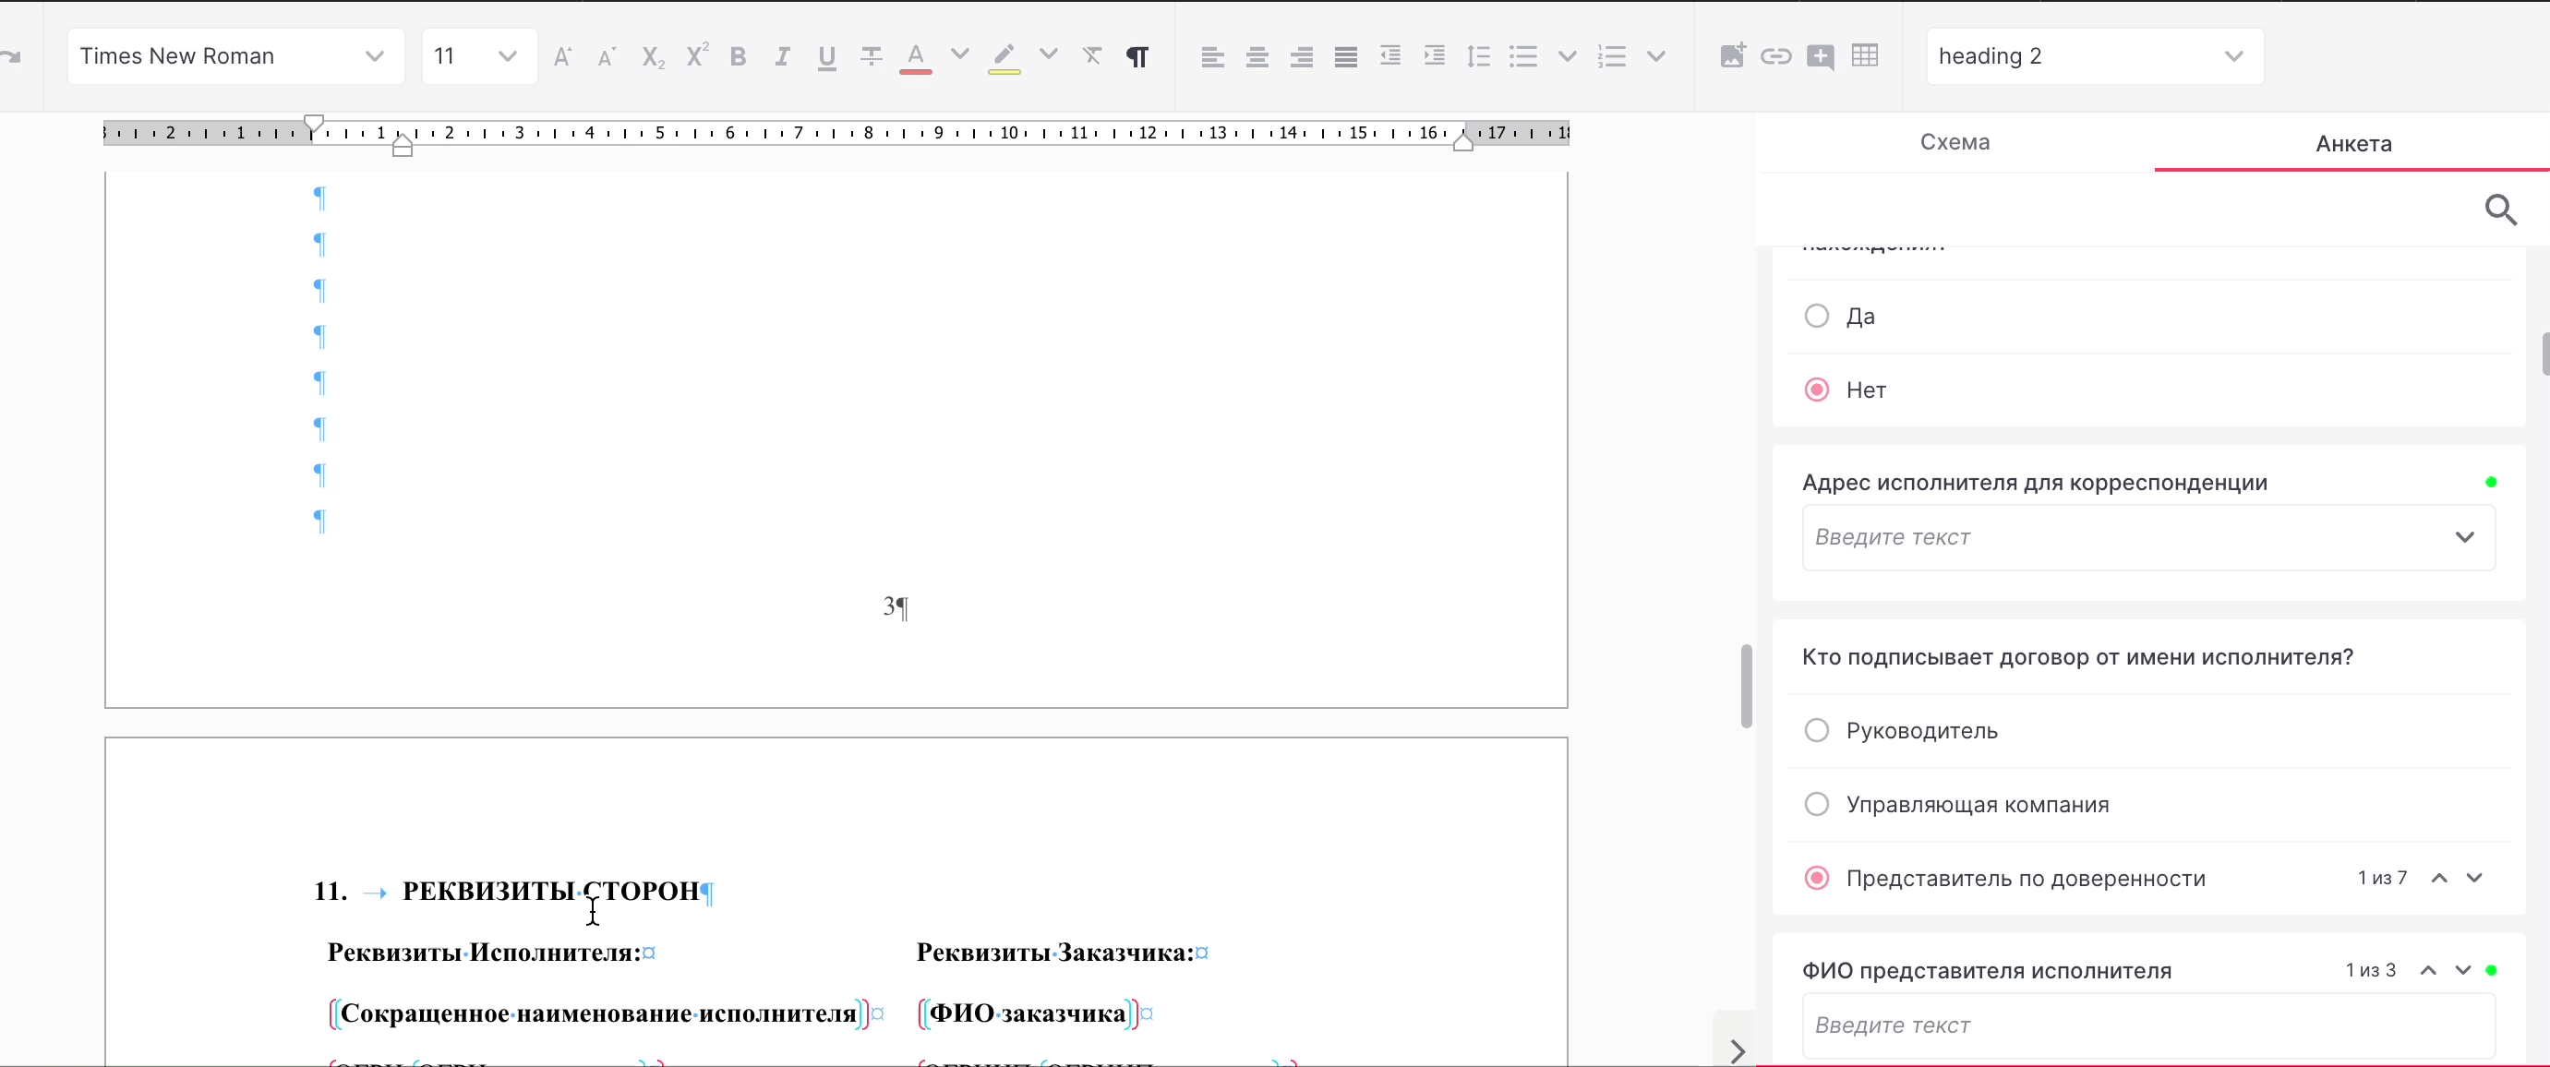The width and height of the screenshot is (2550, 1067).
Task: Decrease paragraph indent
Action: tap(1389, 56)
